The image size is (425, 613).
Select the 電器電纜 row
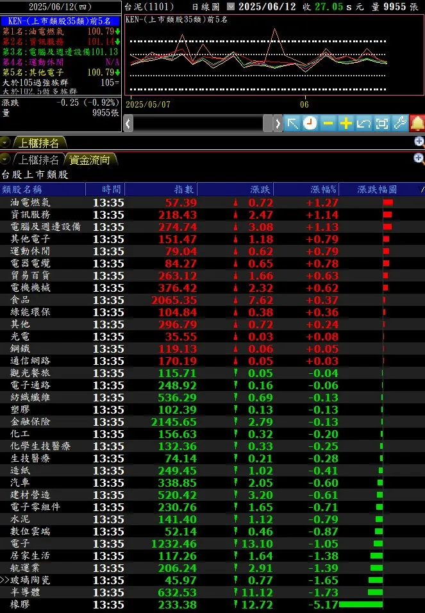(212, 263)
